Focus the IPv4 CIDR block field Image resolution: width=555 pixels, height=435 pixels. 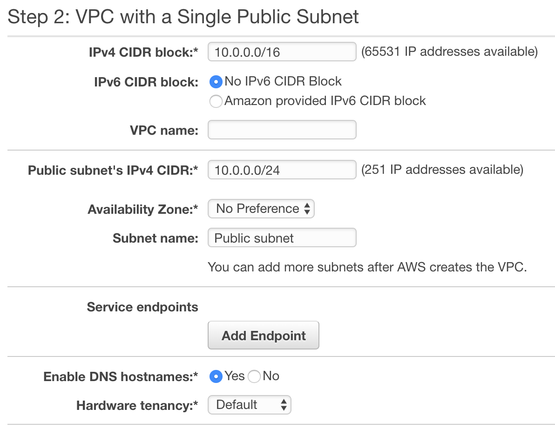[282, 52]
